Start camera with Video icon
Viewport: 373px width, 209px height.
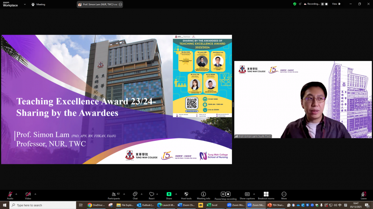tap(28, 196)
